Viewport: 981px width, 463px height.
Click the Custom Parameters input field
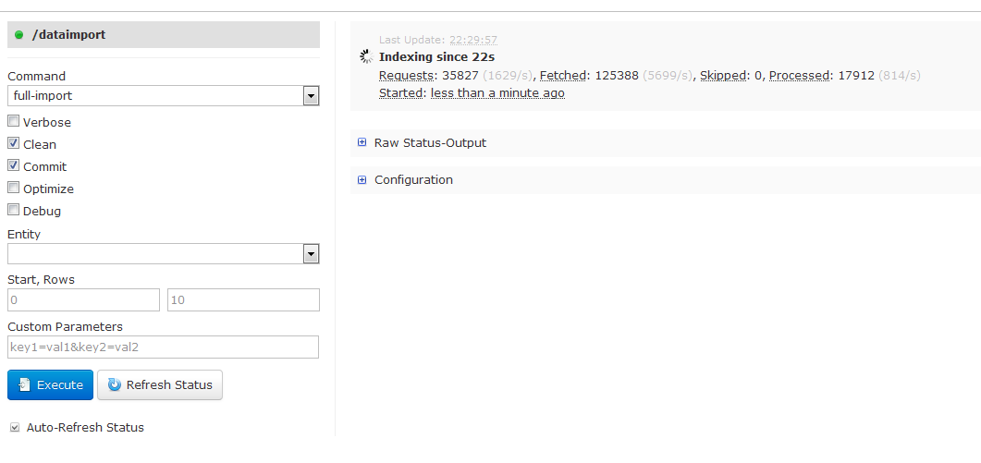[x=163, y=347]
